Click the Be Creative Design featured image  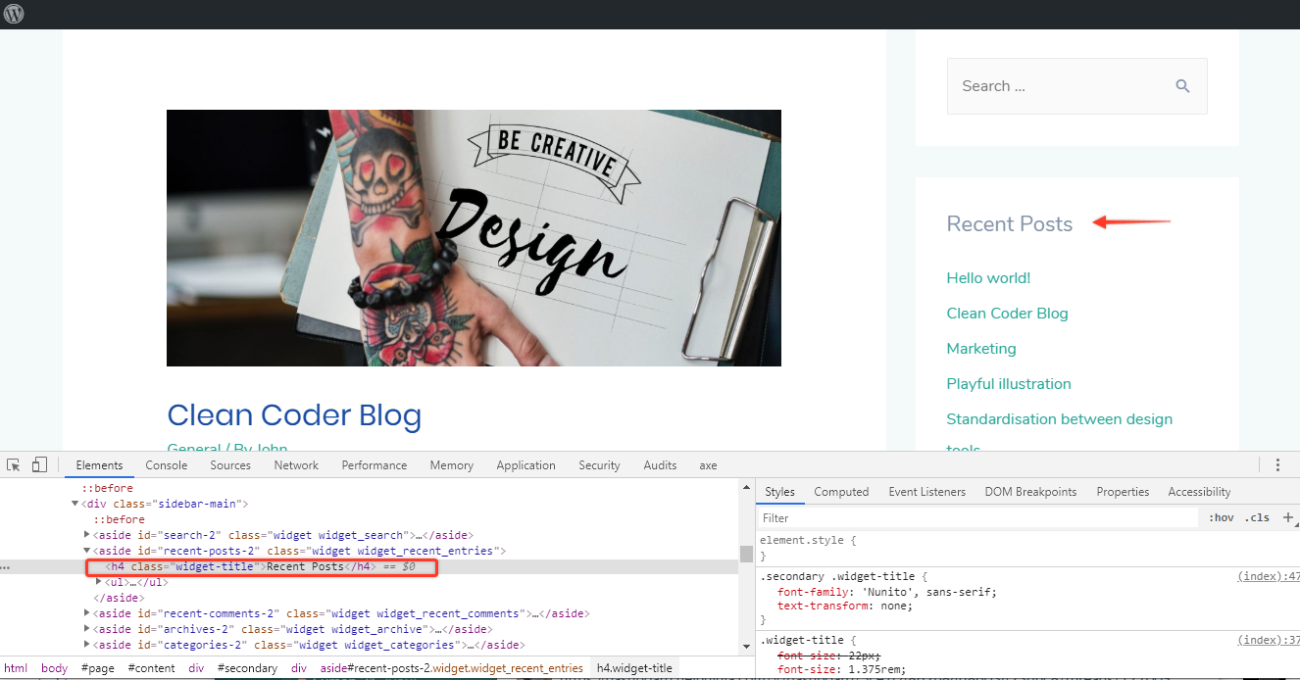tap(474, 238)
